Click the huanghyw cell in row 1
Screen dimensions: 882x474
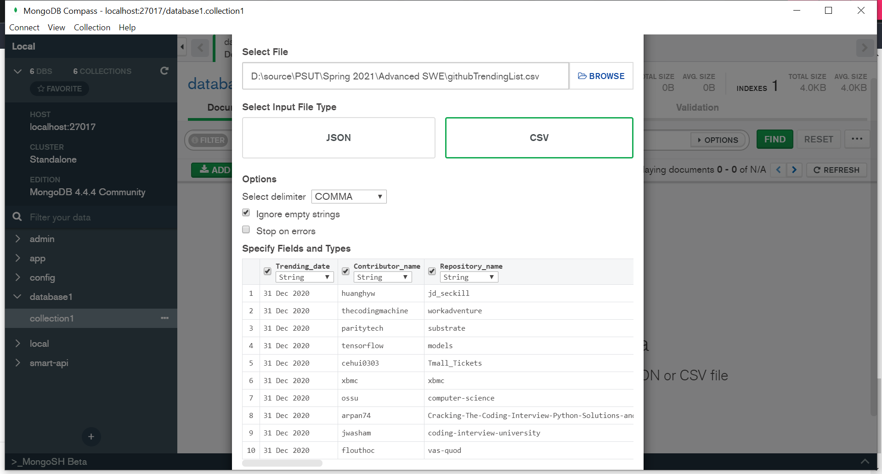point(381,293)
